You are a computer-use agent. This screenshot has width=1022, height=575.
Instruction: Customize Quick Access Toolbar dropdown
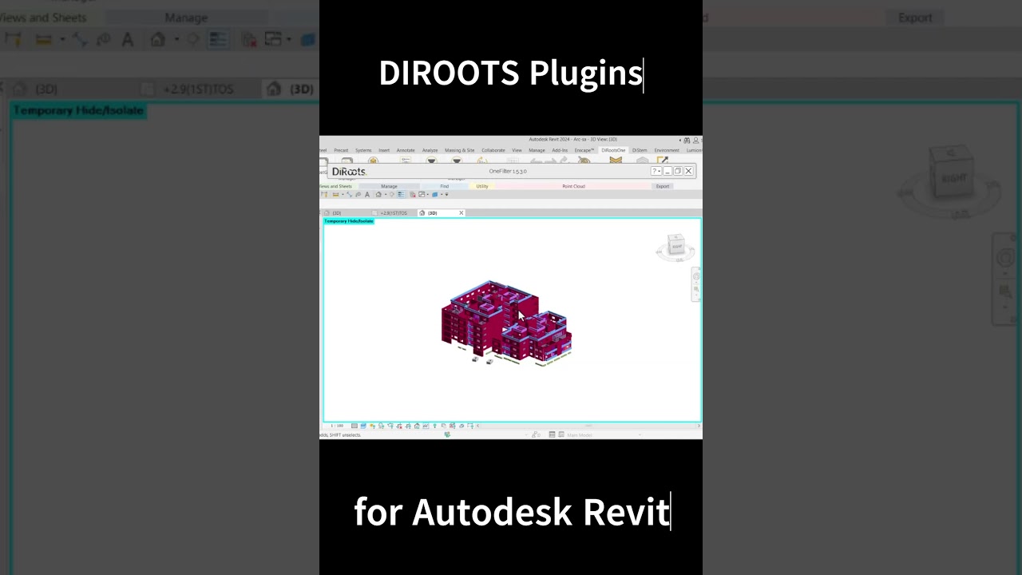point(446,195)
